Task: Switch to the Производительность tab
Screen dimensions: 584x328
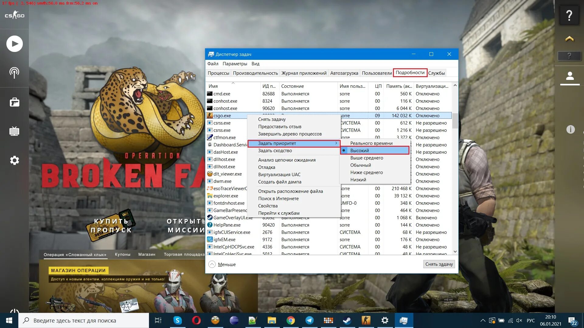Action: coord(255,73)
